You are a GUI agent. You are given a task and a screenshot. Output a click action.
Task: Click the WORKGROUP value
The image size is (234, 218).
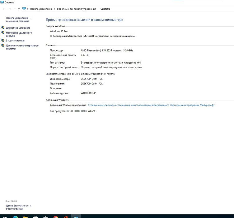tap(88, 93)
